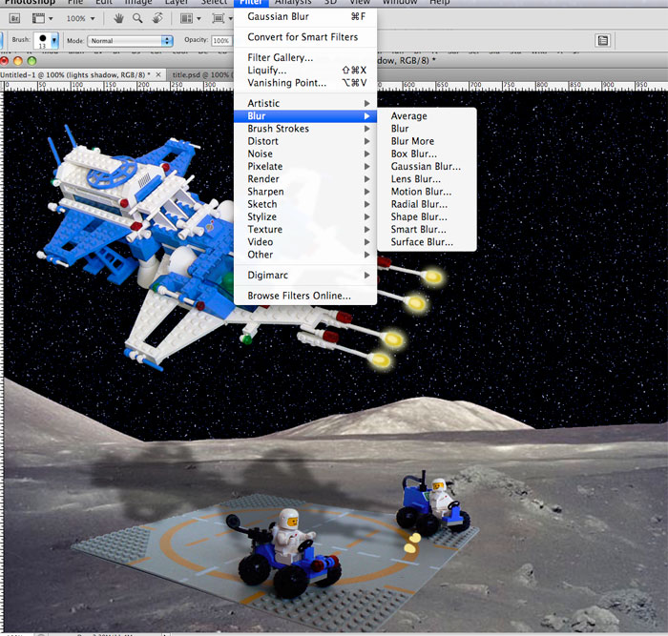Expand the Pixelate submenu
This screenshot has width=668, height=636.
(305, 167)
